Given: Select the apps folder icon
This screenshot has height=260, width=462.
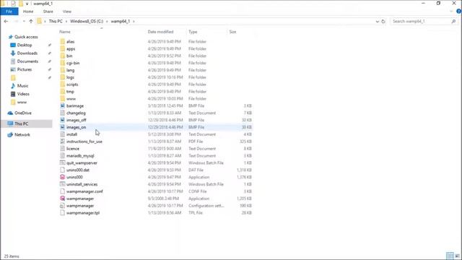Looking at the screenshot, I should [63, 48].
